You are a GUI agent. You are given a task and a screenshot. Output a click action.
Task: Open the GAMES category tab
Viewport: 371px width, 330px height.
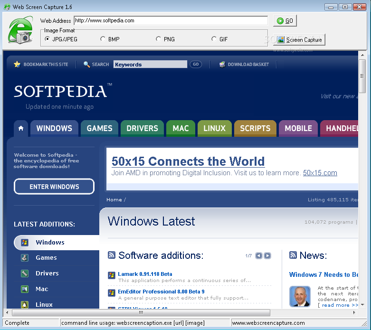point(99,128)
